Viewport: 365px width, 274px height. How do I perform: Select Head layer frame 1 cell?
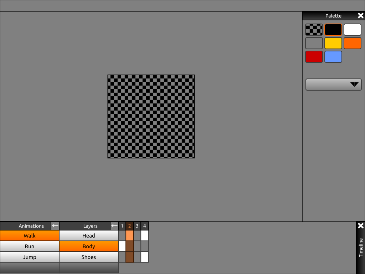coord(122,235)
